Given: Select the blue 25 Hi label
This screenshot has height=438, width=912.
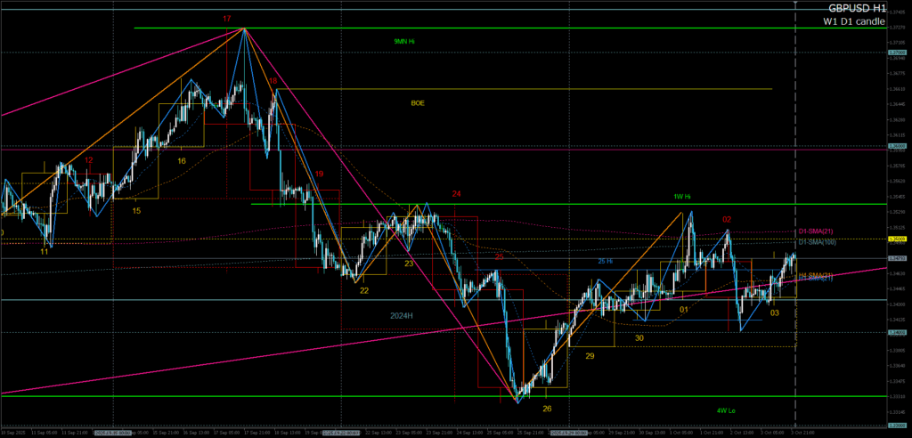Looking at the screenshot, I should pos(605,262).
